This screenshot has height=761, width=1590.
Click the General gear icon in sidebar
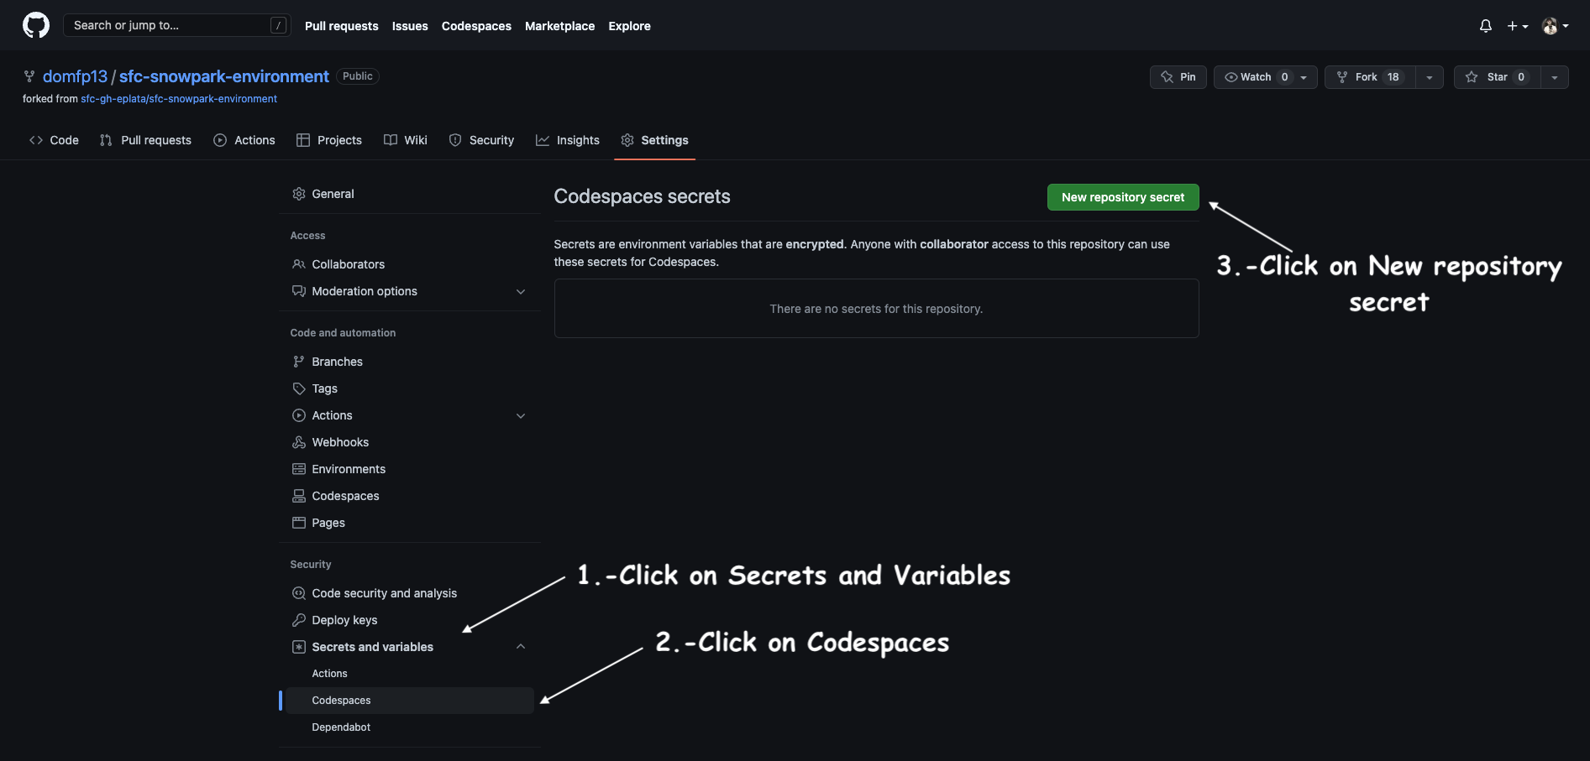[x=299, y=194]
